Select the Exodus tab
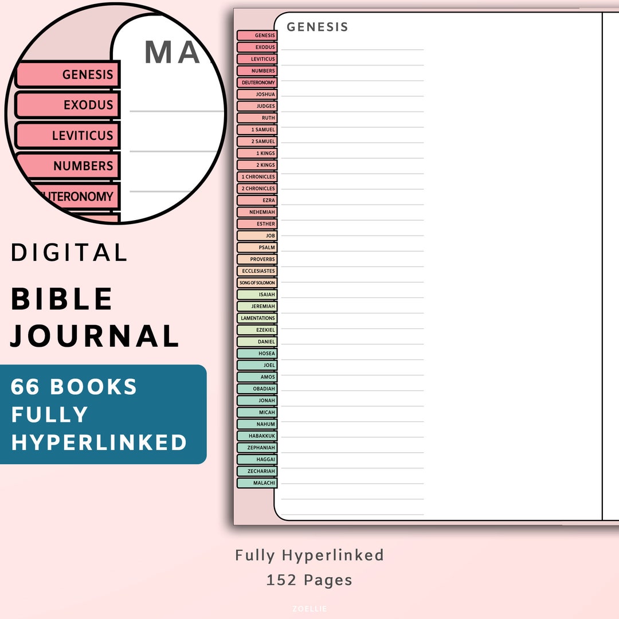Image resolution: width=619 pixels, height=619 pixels. pos(257,47)
